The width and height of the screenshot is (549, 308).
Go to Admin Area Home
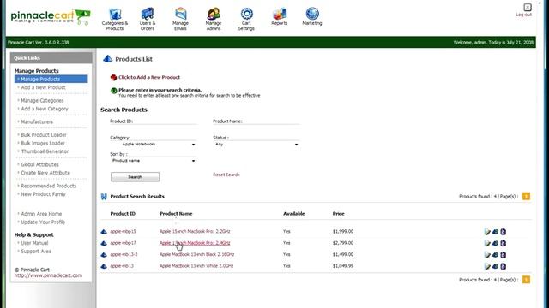click(x=41, y=214)
